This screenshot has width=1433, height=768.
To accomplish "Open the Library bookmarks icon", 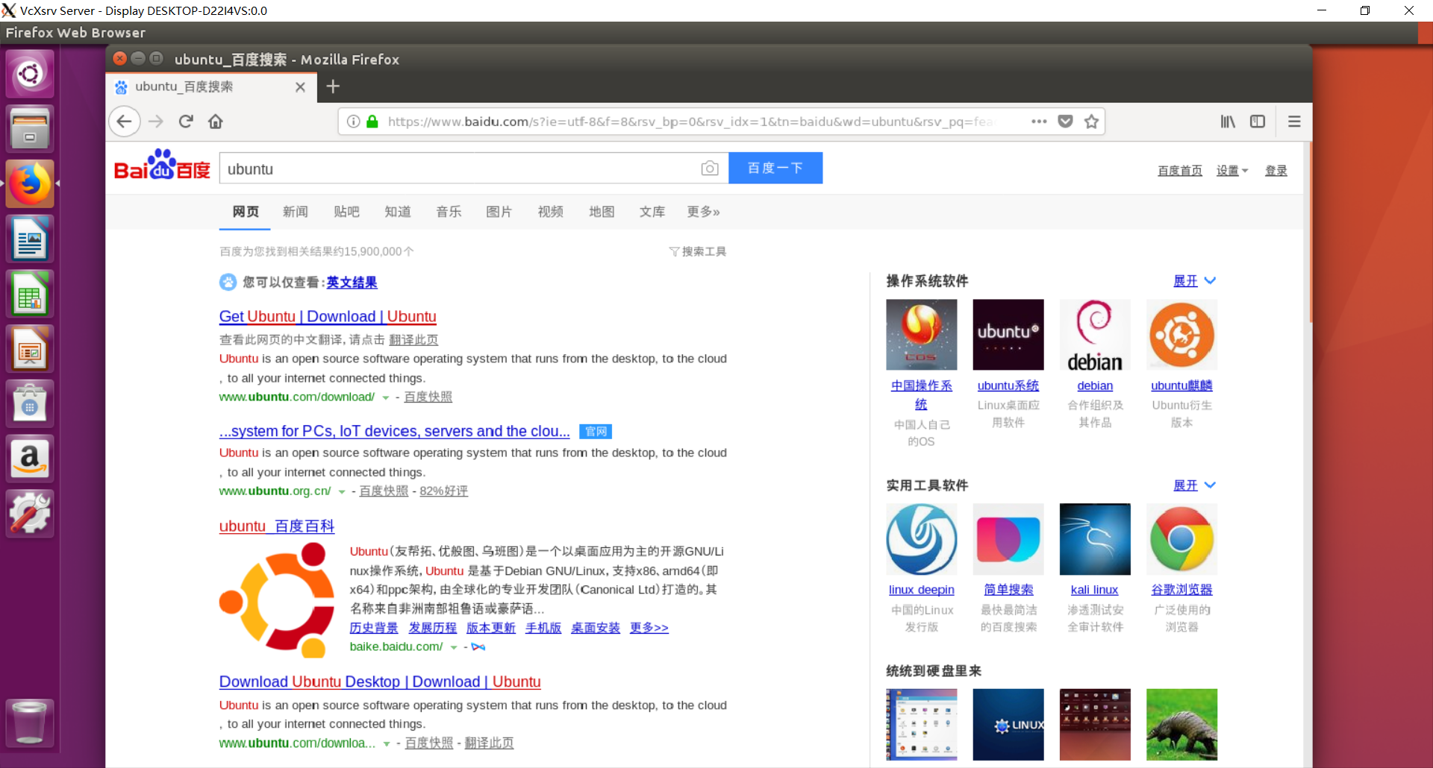I will [1228, 122].
